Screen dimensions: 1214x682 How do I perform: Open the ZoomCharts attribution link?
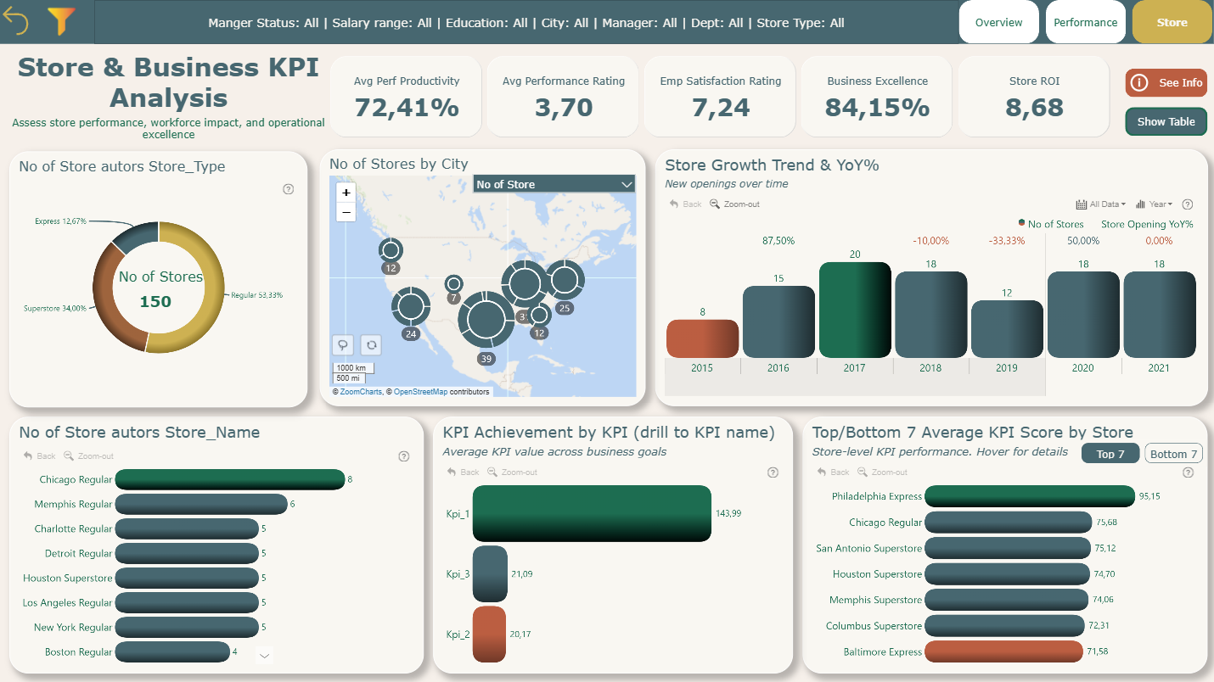361,392
